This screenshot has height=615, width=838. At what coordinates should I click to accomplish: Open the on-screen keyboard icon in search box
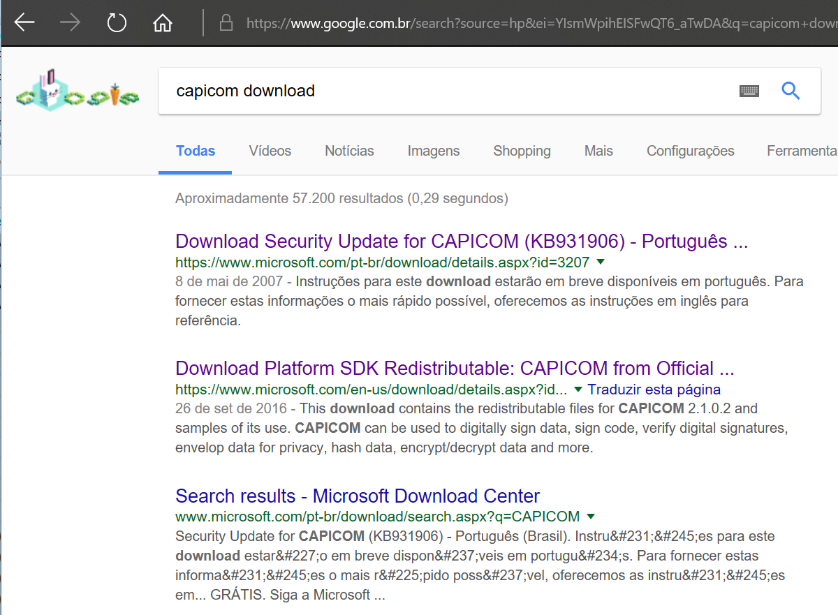tap(749, 91)
